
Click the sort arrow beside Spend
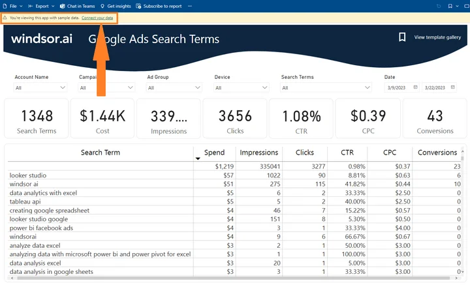pyautogui.click(x=198, y=158)
